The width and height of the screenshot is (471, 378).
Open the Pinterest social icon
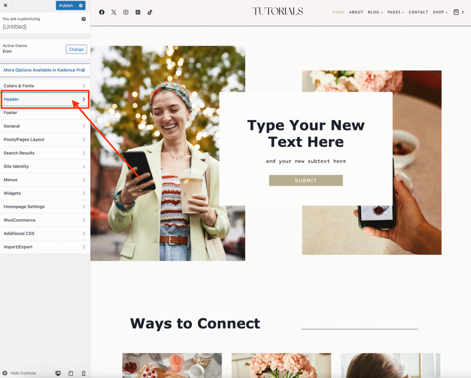point(138,12)
